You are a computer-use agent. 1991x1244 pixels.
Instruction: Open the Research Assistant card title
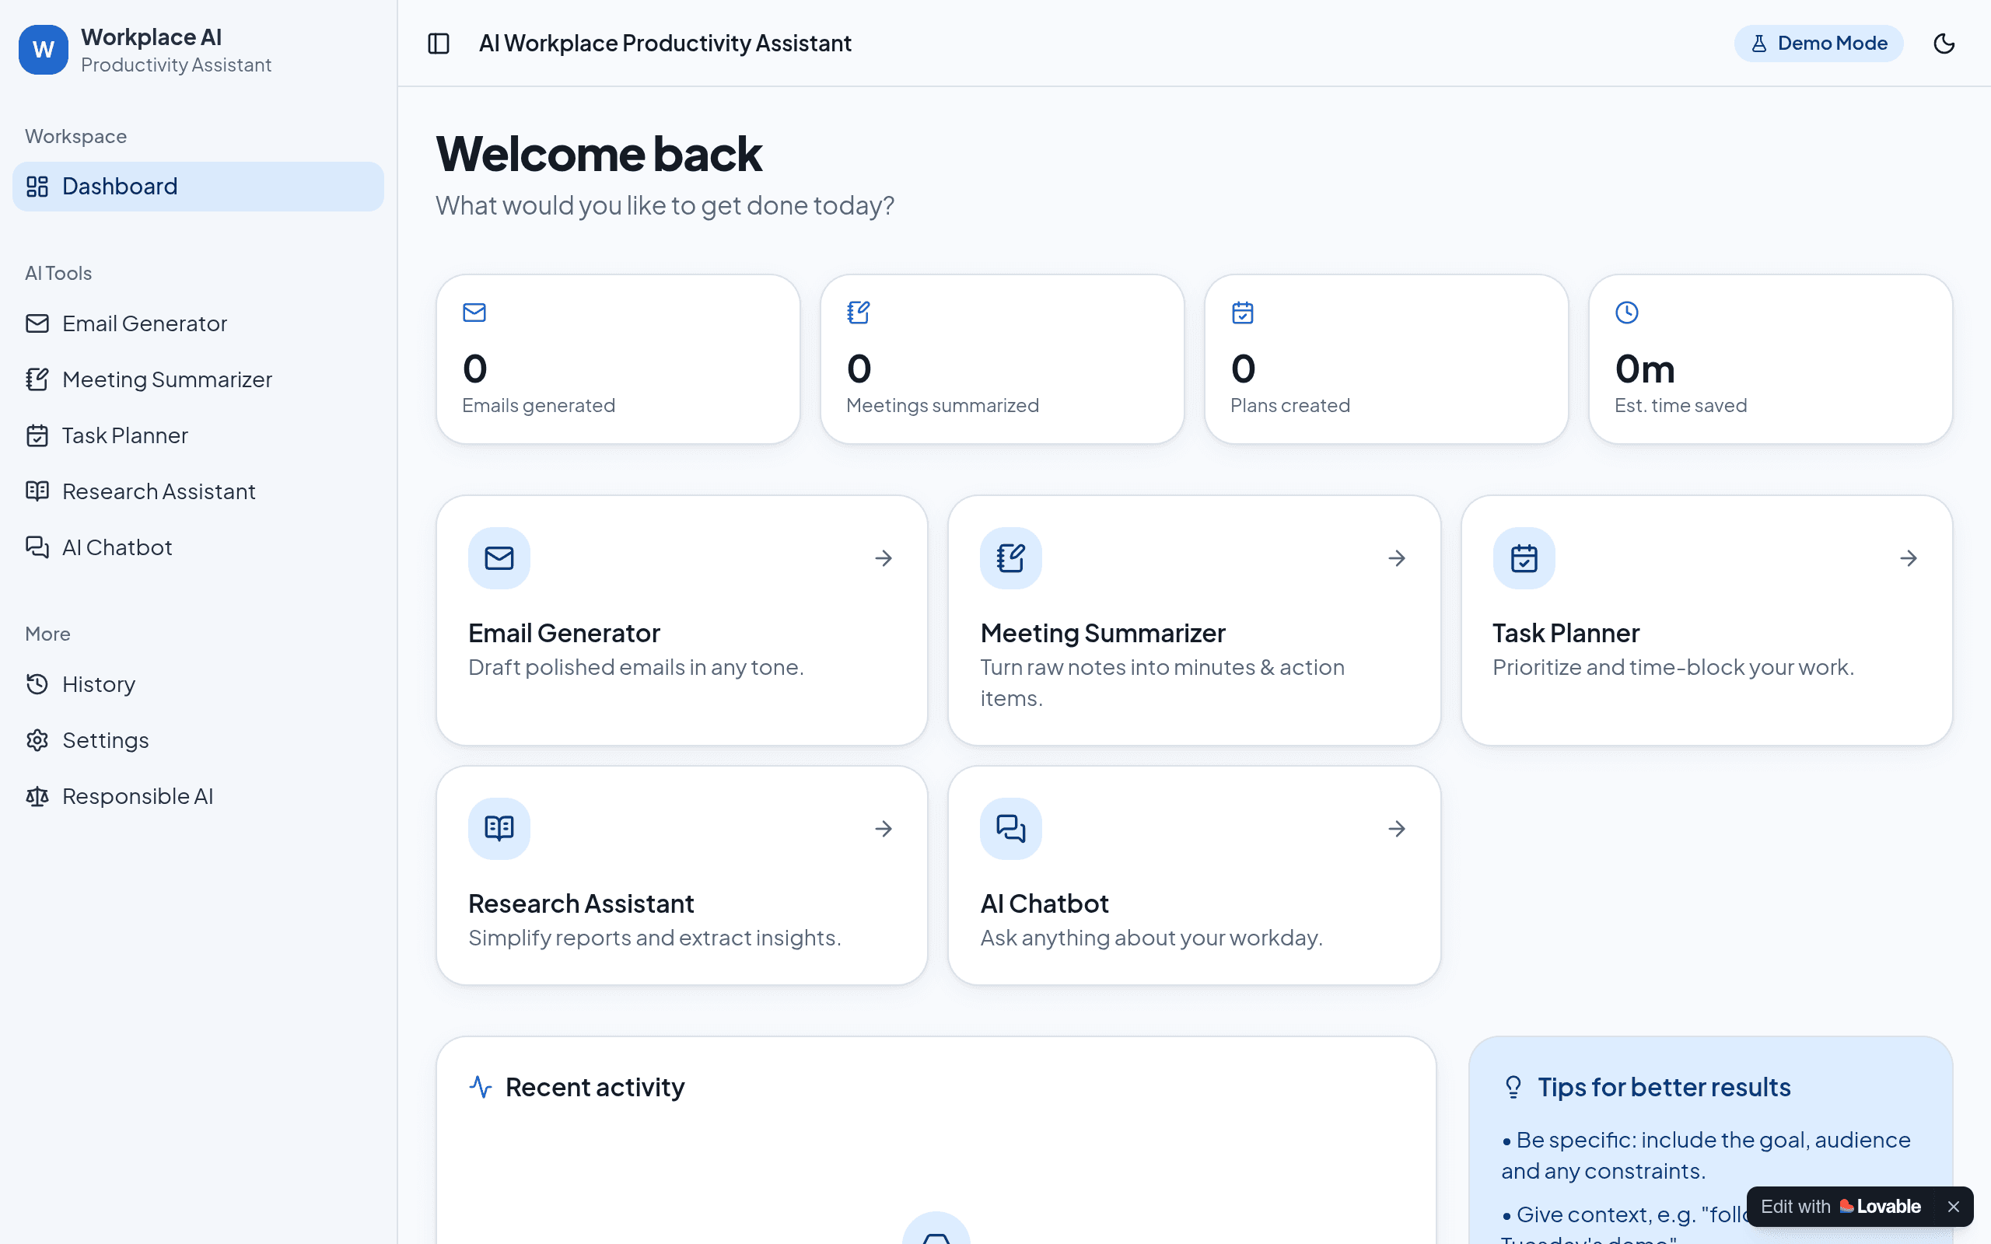[x=581, y=903]
